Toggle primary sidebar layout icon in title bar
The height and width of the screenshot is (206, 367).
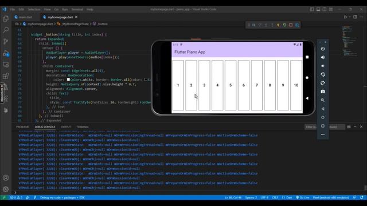point(312,9)
